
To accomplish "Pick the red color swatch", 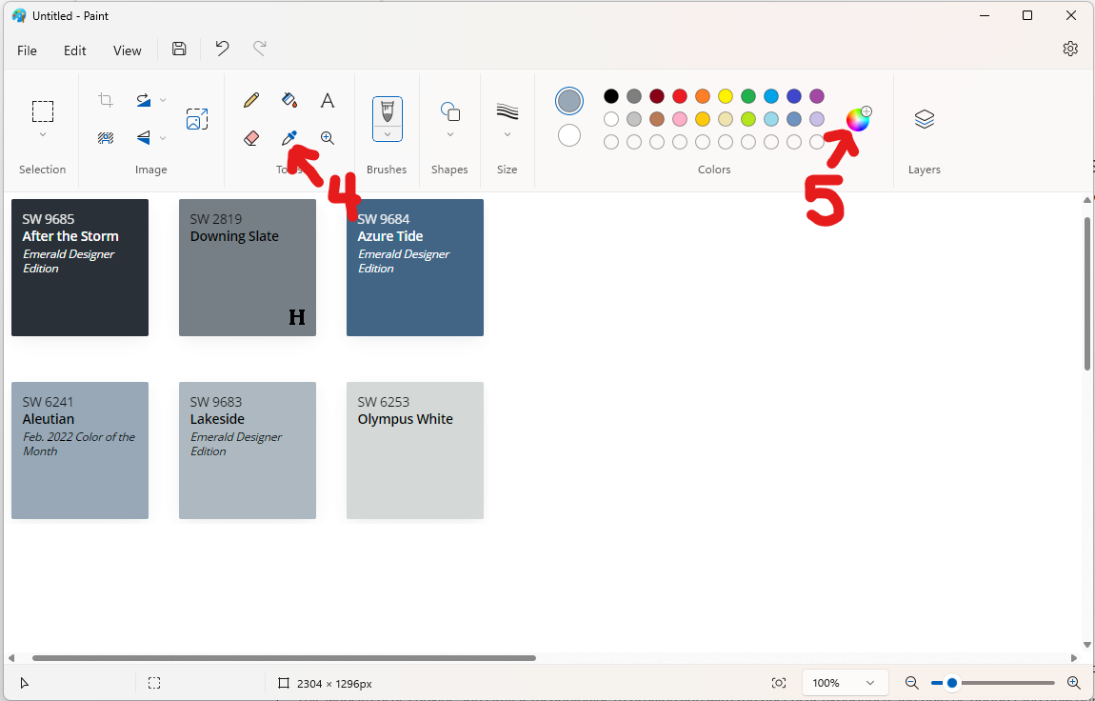I will coord(680,96).
